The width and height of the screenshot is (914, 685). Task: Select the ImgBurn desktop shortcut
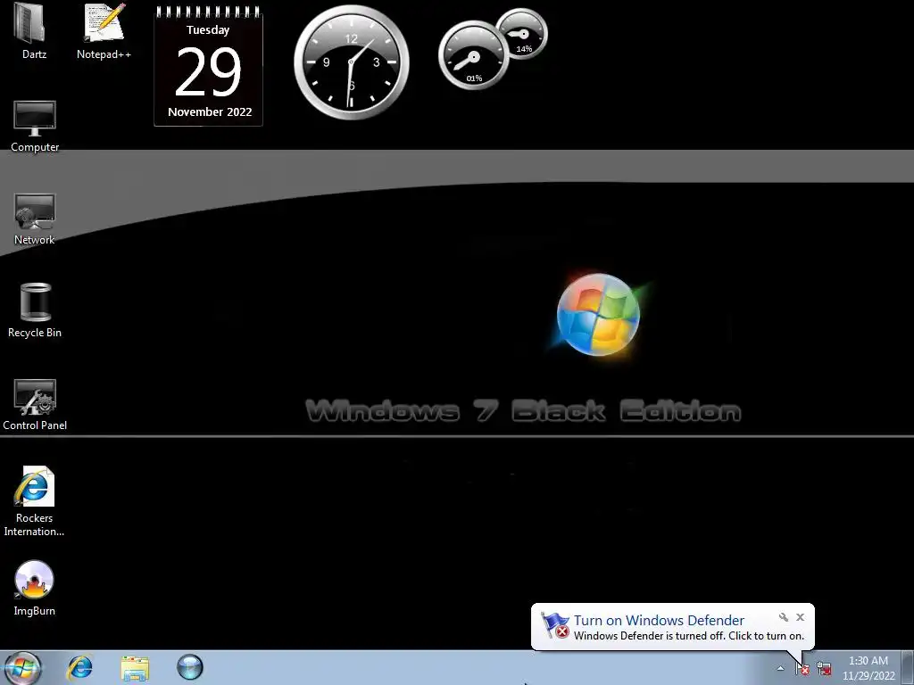click(35, 589)
